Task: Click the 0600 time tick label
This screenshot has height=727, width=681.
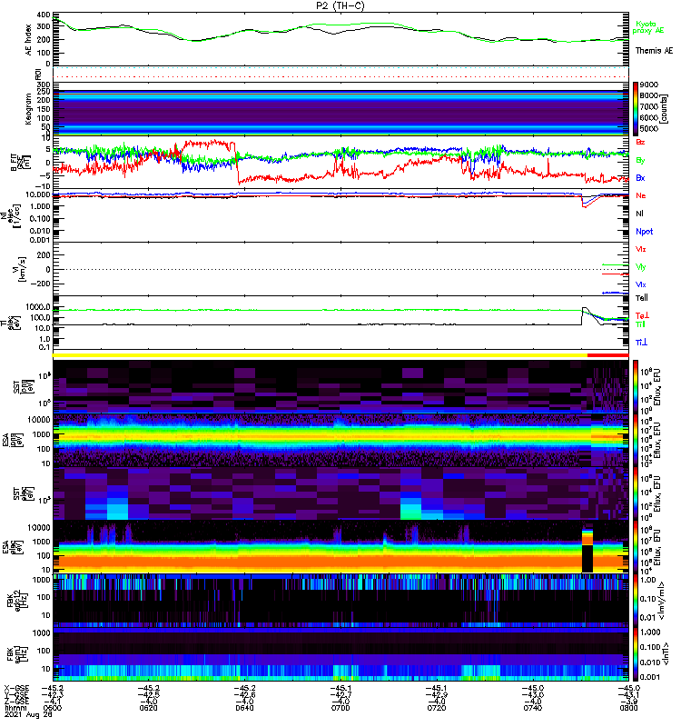Action: coord(52,708)
